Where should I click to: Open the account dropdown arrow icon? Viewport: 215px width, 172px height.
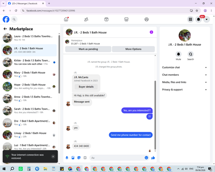pyautogui.click(x=206, y=19)
